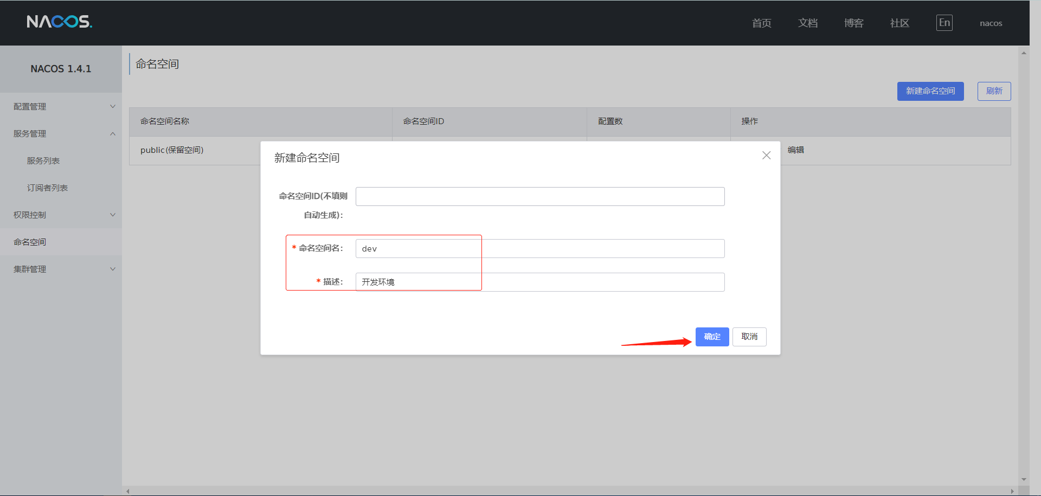Expand the 配置管理 menu chevron
This screenshot has height=496, width=1041.
coord(113,106)
